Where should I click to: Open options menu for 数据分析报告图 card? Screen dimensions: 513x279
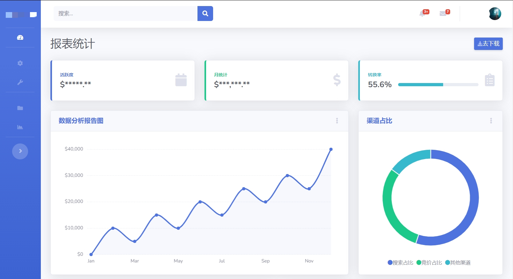coord(337,121)
